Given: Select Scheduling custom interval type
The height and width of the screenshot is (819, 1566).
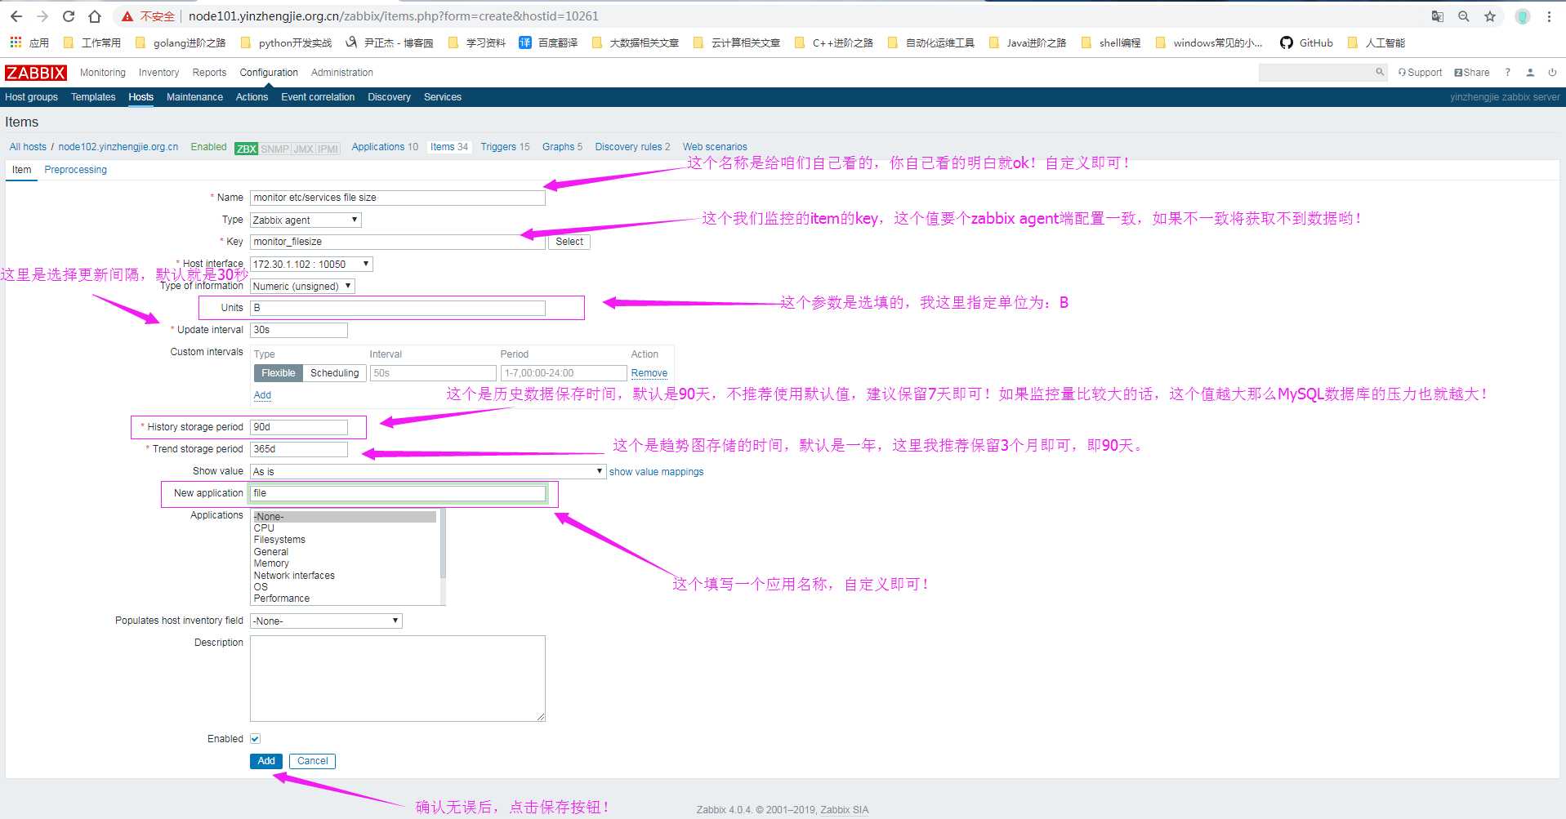Looking at the screenshot, I should [x=334, y=373].
